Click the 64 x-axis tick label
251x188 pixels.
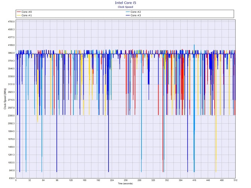43,180
